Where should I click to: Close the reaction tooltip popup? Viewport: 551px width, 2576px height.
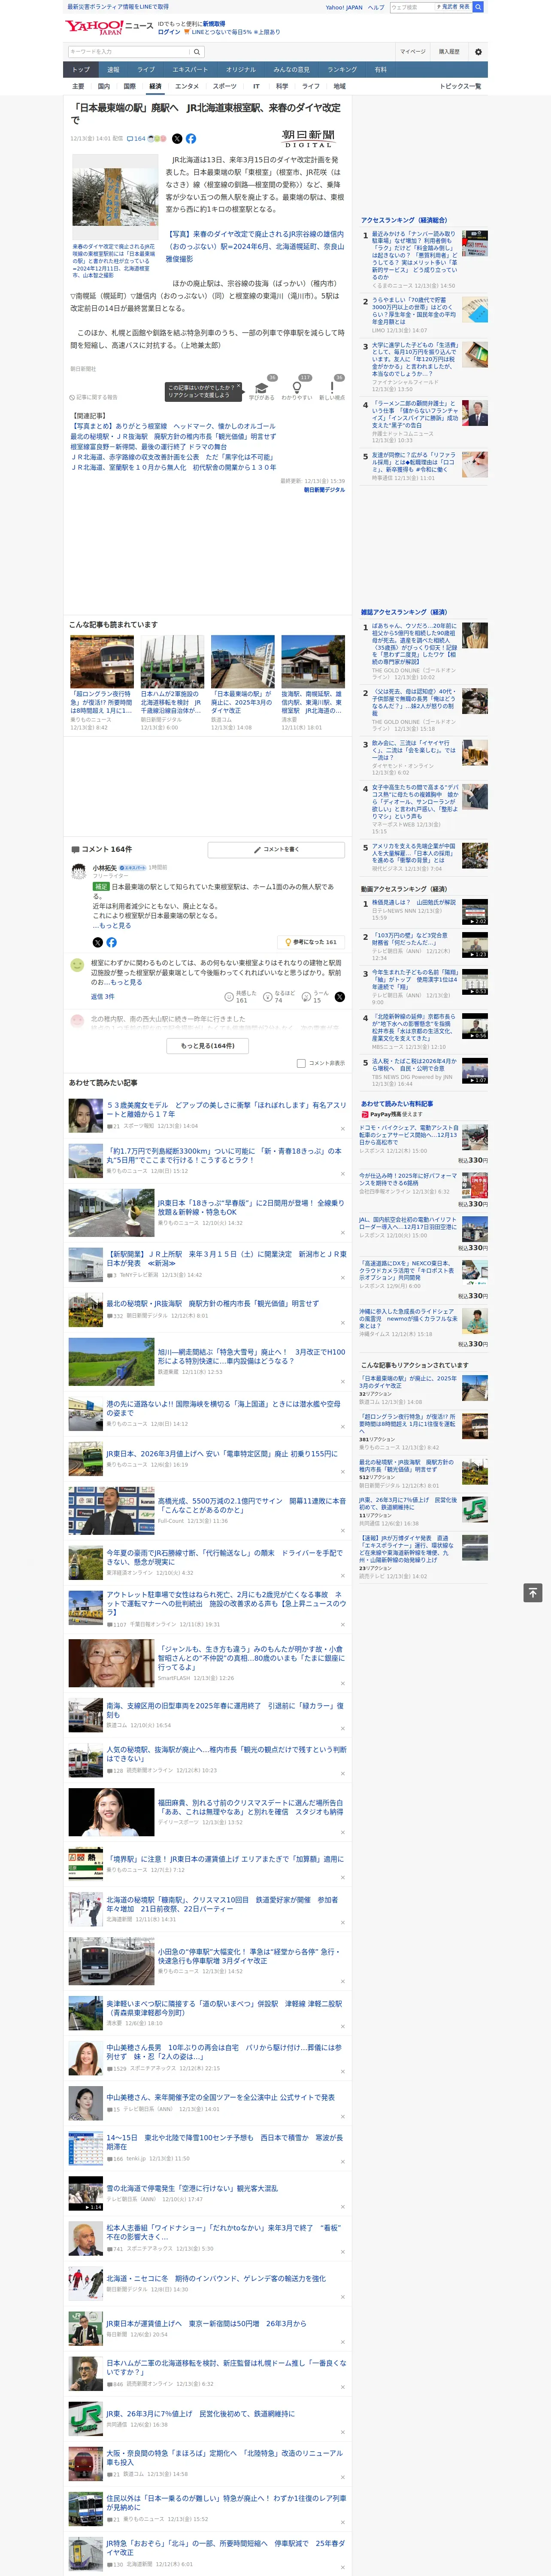[x=238, y=387]
